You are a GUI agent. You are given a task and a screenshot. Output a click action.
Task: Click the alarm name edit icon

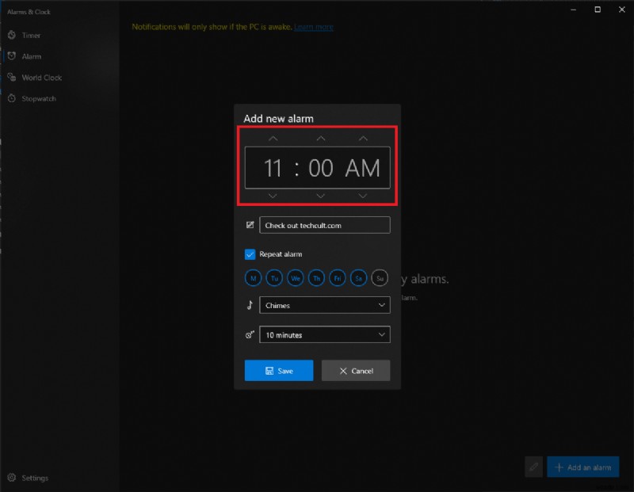pos(250,225)
